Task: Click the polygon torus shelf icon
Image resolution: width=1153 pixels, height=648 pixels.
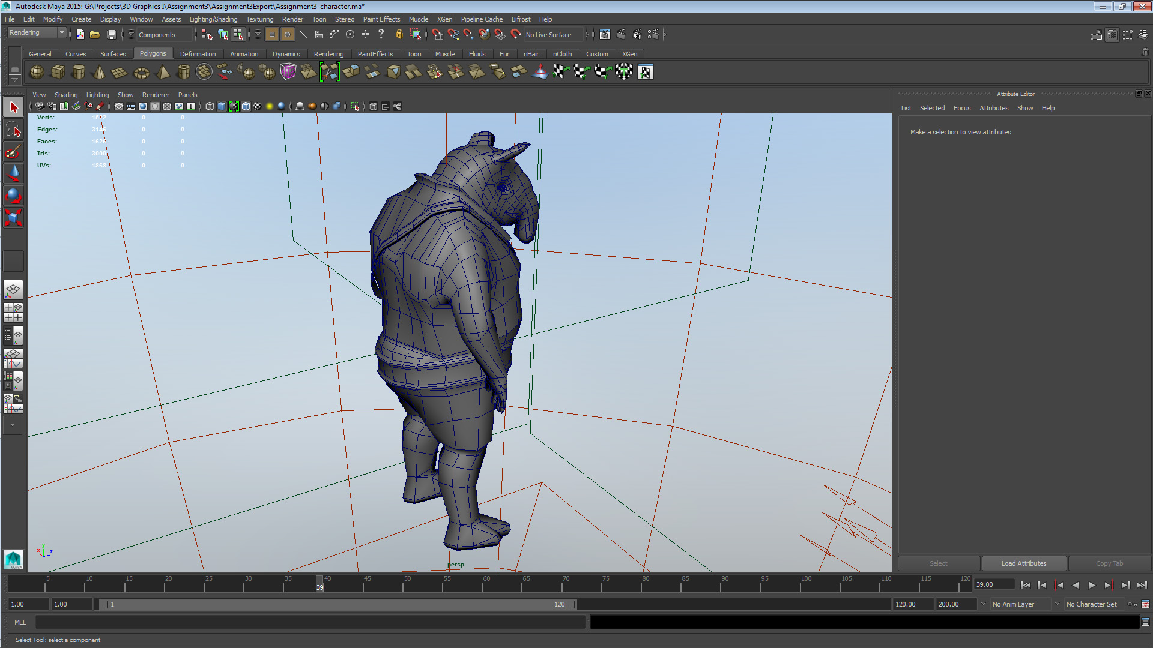Action: [141, 73]
